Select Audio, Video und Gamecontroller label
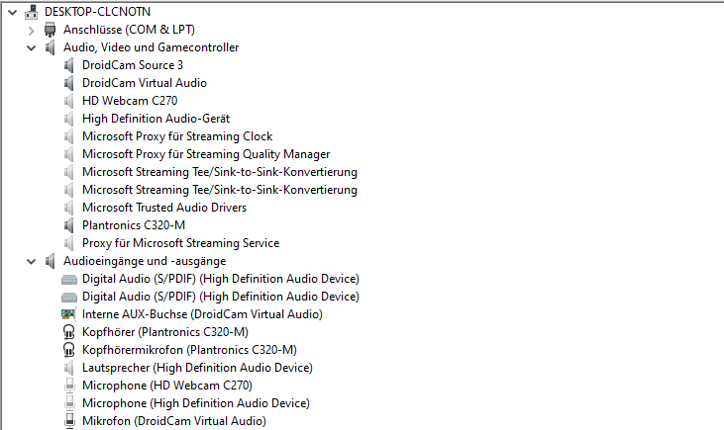The width and height of the screenshot is (724, 430). [x=151, y=47]
